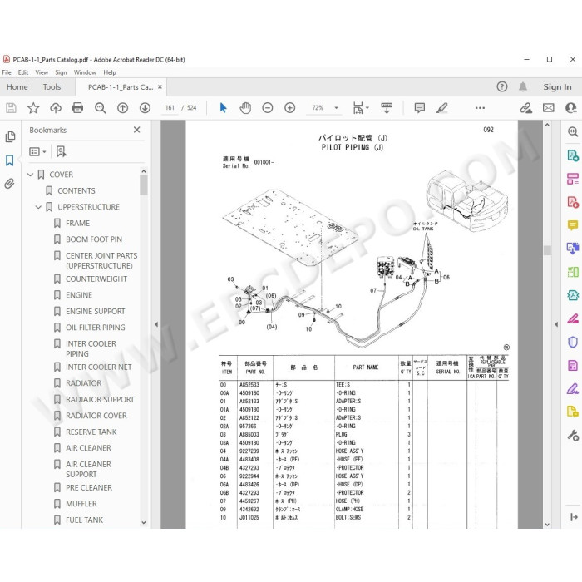Collapse the UPPERSTRUCTURE bookmark
Image resolution: width=582 pixels, height=582 pixels.
(38, 207)
